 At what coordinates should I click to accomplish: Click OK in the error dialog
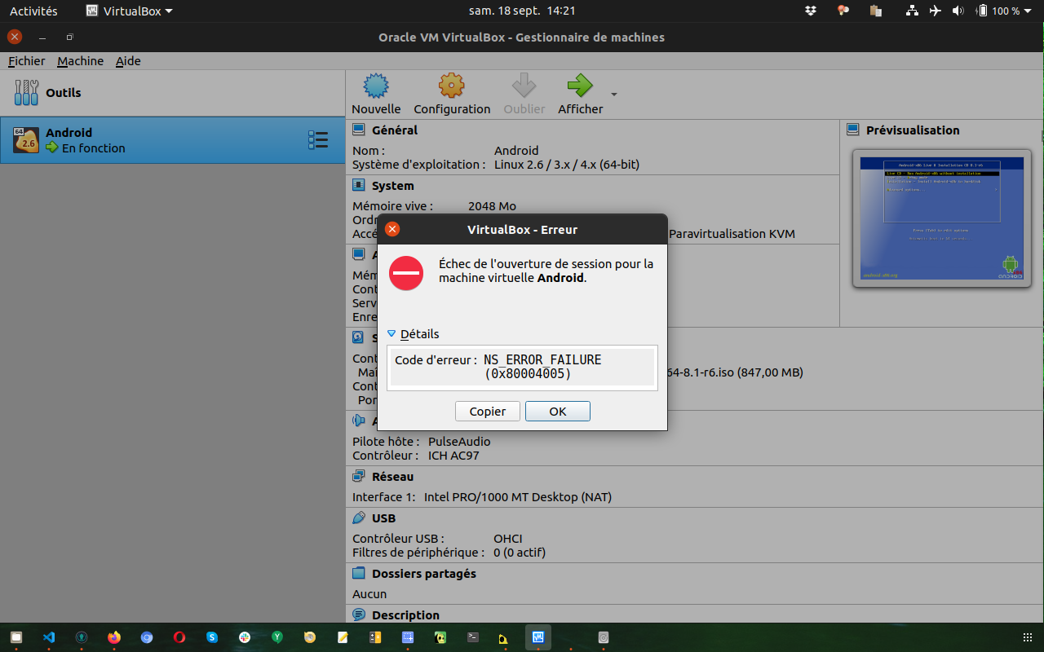pyautogui.click(x=558, y=412)
